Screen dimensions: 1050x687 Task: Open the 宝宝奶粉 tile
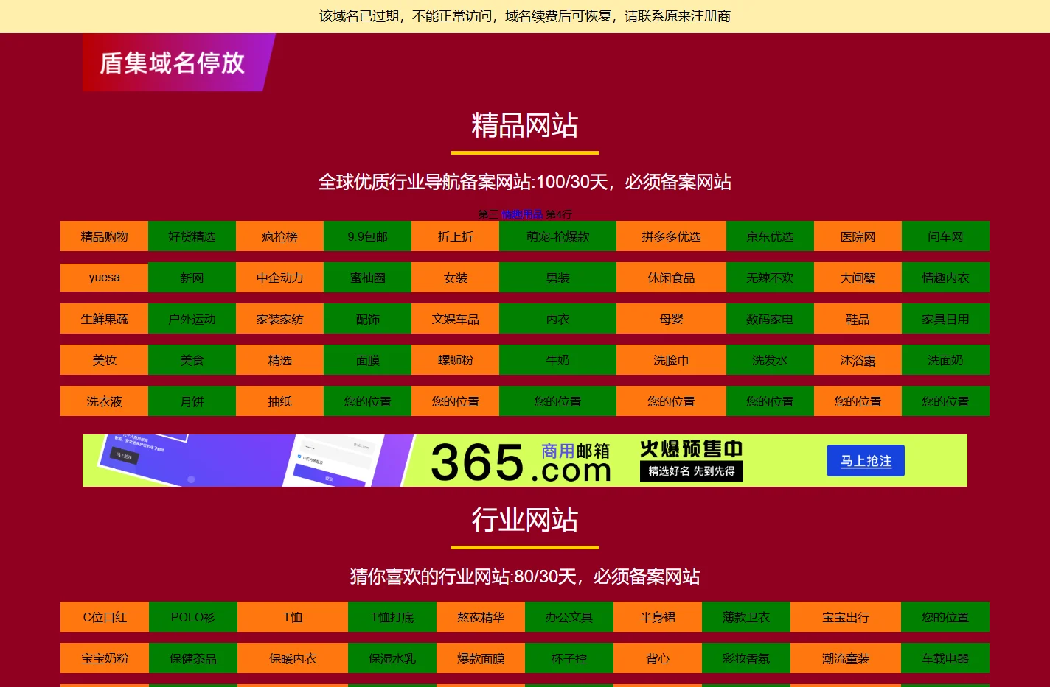tap(105, 658)
